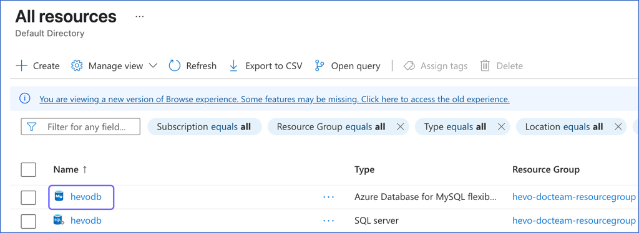The image size is (639, 233).
Task: Click the Azure Database for MySQL type cell
Action: (426, 197)
